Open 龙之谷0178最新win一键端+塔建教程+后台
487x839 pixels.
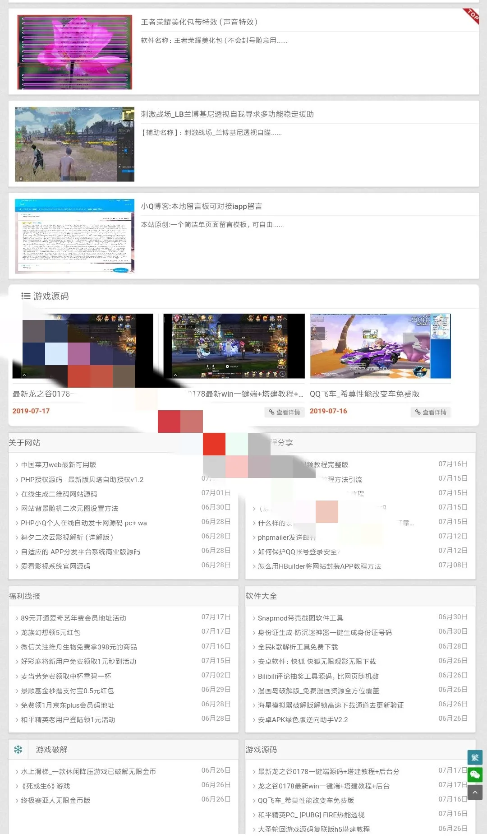coord(324,786)
